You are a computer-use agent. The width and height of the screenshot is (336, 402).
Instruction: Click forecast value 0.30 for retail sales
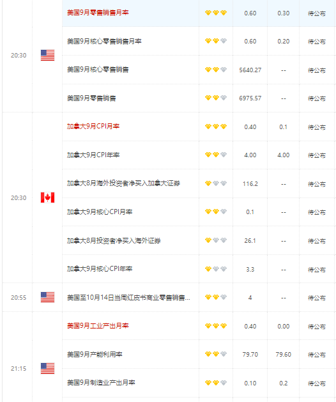coord(283,13)
